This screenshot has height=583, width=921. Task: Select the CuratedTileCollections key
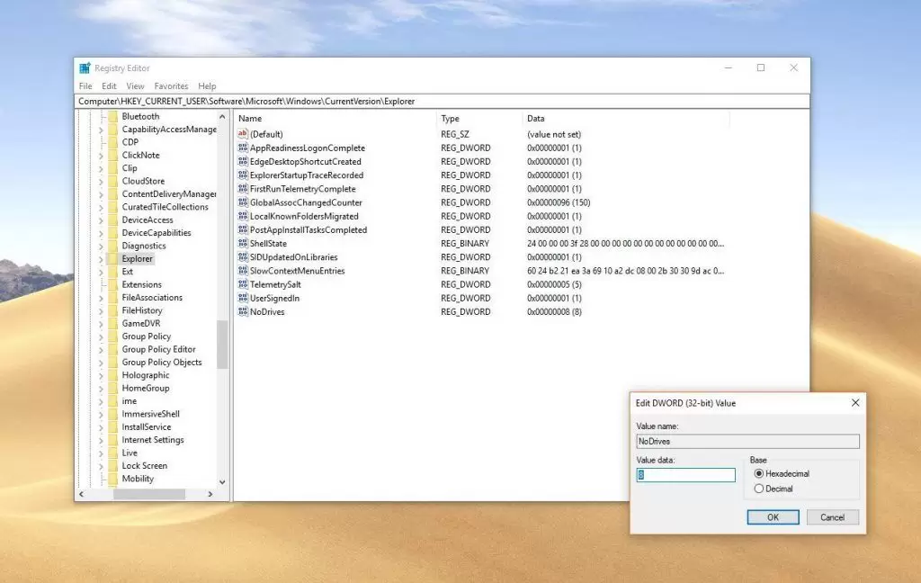click(x=165, y=207)
